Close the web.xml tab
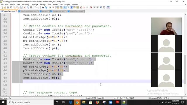 pos(48,11)
